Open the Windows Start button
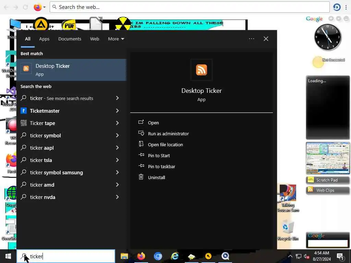 [8, 256]
